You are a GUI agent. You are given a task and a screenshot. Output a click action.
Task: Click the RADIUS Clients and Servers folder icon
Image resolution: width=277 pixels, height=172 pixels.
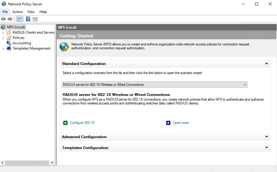[x=9, y=32]
